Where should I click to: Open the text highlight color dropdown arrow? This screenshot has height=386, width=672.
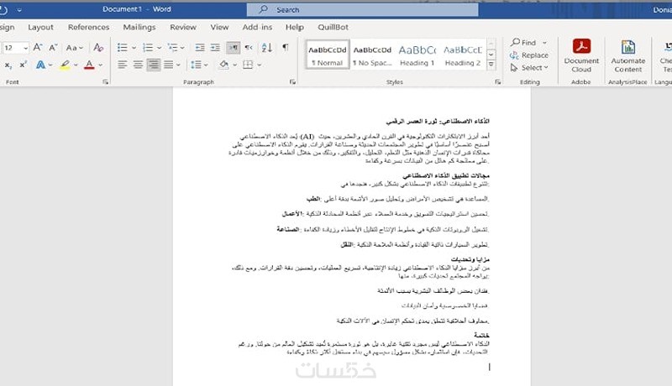click(76, 65)
